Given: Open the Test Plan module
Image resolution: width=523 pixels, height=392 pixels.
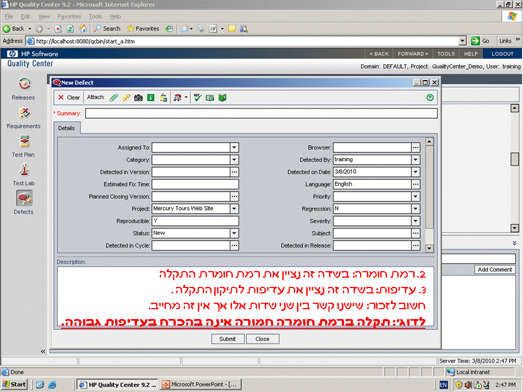Looking at the screenshot, I should (x=23, y=146).
